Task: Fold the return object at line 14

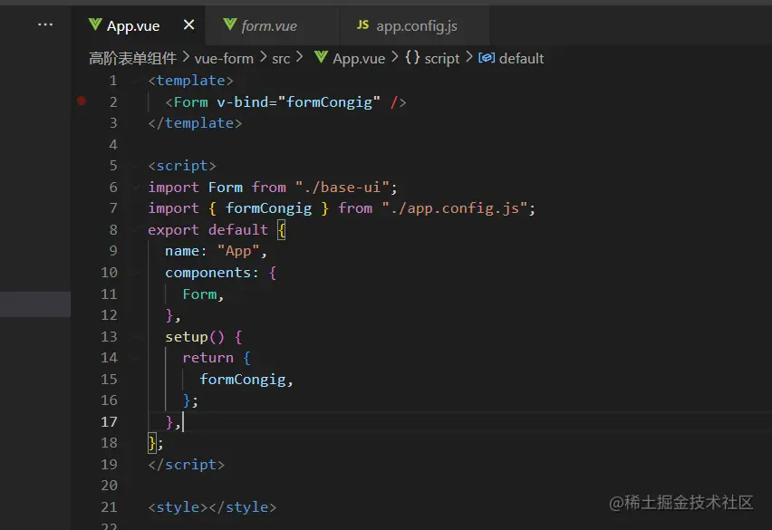Action: 136,358
